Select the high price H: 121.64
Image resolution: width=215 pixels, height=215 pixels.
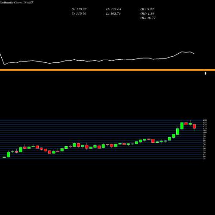(x=114, y=9)
